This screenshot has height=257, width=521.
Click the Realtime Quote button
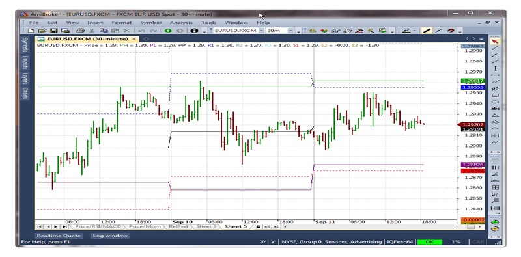[59, 236]
